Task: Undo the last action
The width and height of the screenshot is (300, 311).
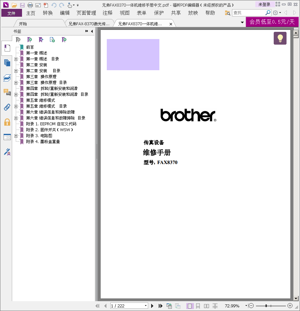Action: 54,5
